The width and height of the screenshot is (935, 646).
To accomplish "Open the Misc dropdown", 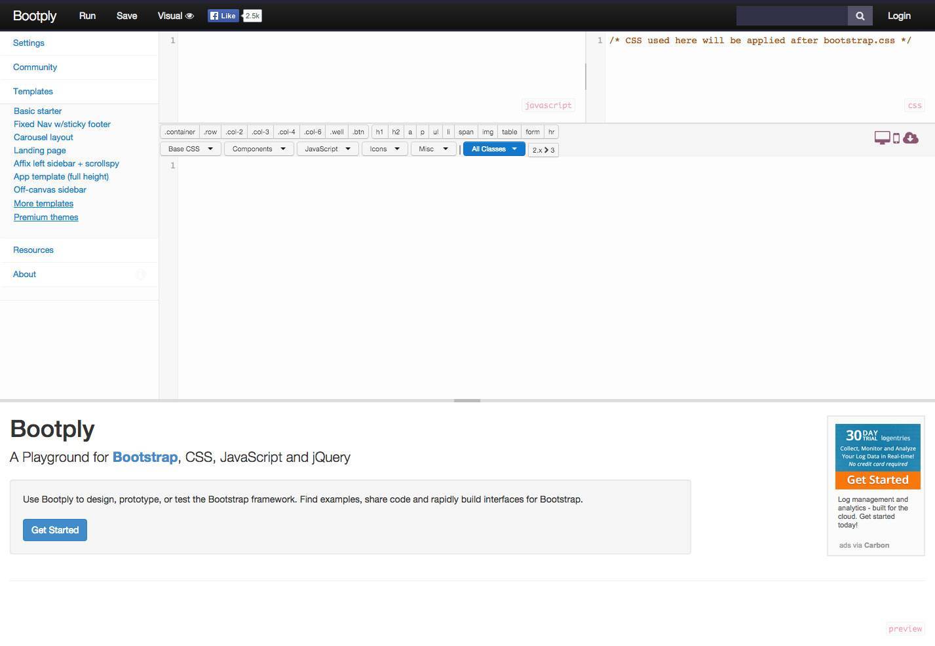I will tap(433, 149).
